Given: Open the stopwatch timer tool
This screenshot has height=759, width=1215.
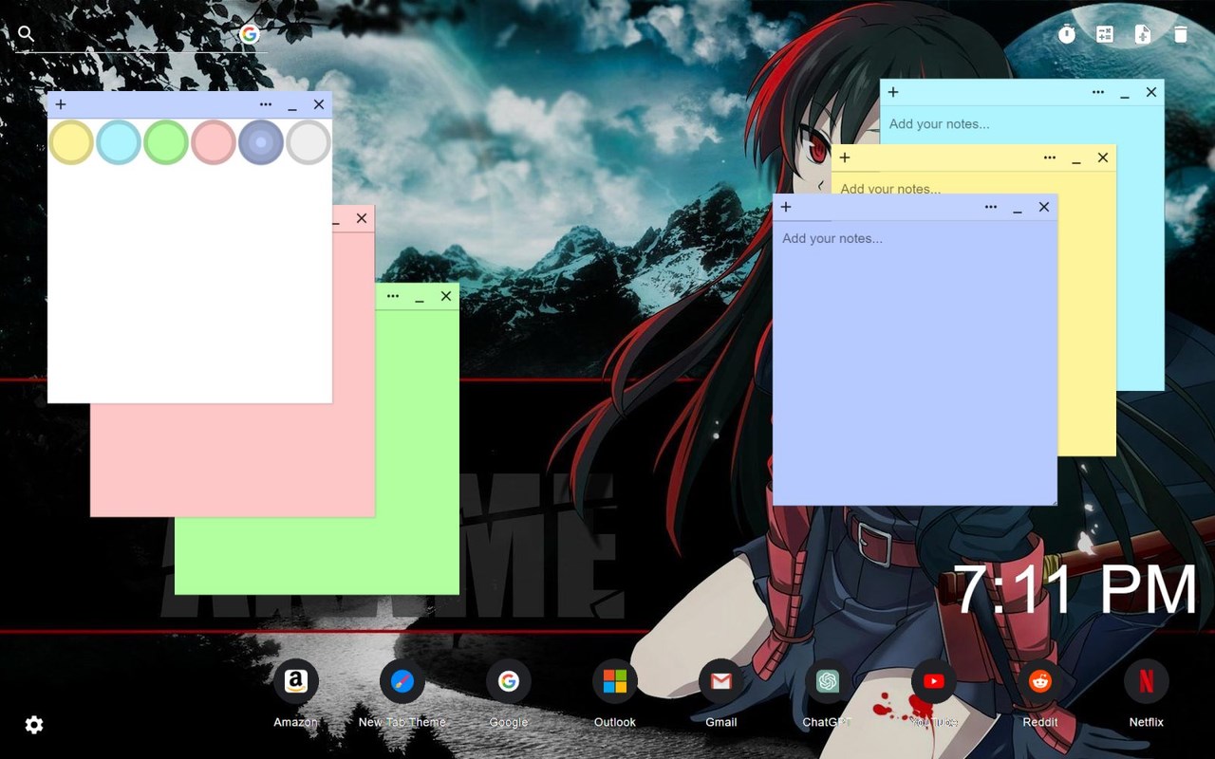Looking at the screenshot, I should [1067, 34].
